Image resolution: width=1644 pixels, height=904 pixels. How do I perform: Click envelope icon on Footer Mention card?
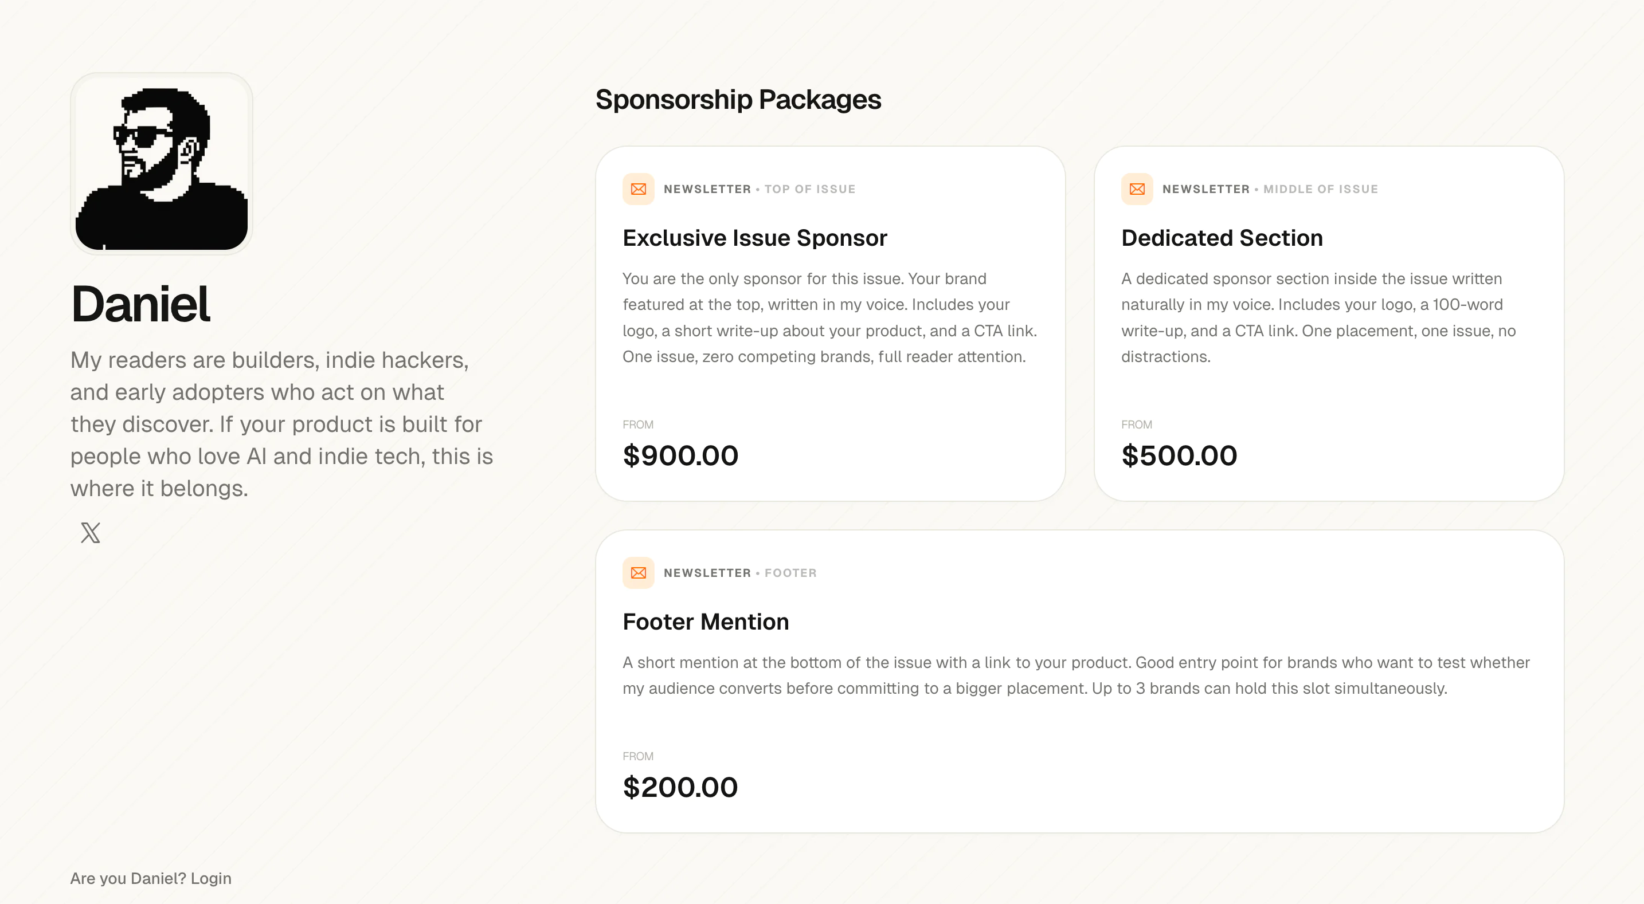click(638, 573)
